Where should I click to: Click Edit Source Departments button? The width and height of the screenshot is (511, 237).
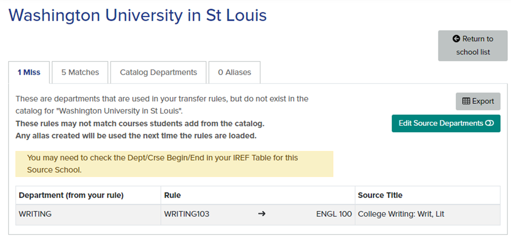tap(446, 123)
